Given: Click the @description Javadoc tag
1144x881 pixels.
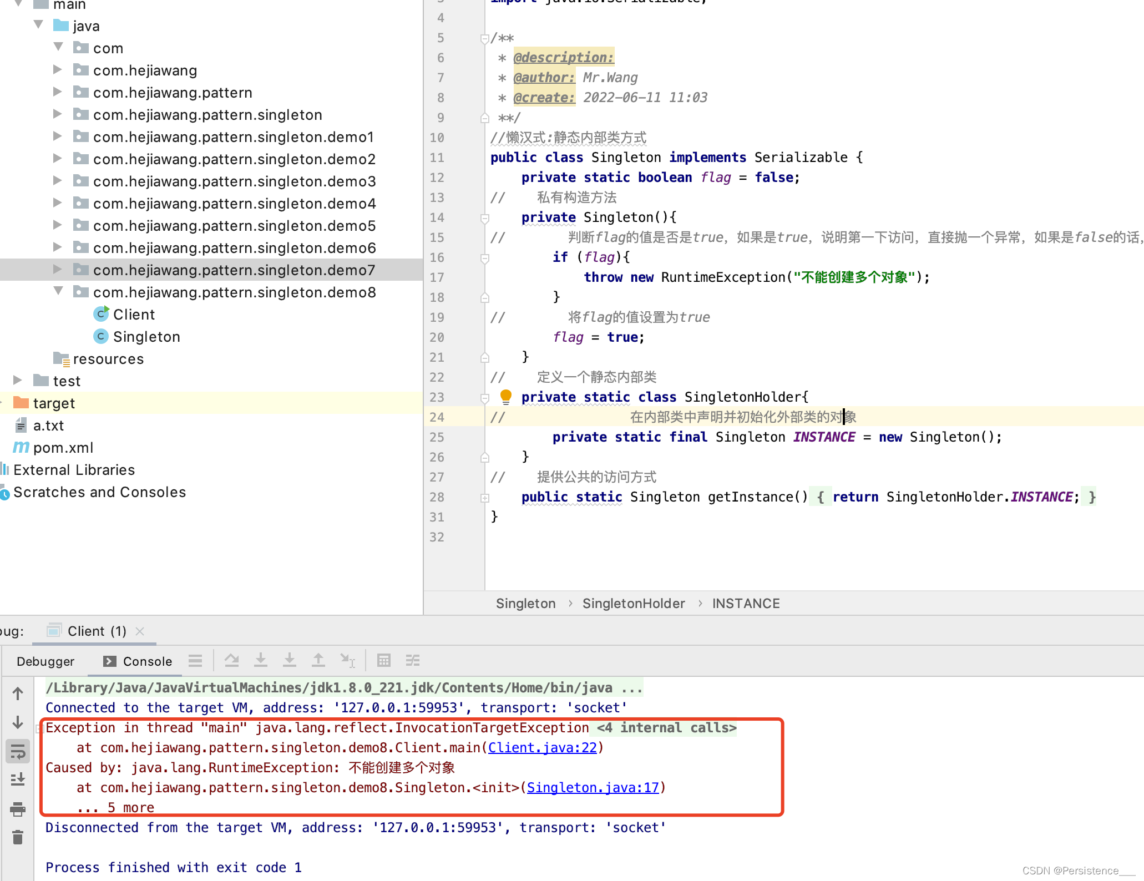Looking at the screenshot, I should 564,58.
